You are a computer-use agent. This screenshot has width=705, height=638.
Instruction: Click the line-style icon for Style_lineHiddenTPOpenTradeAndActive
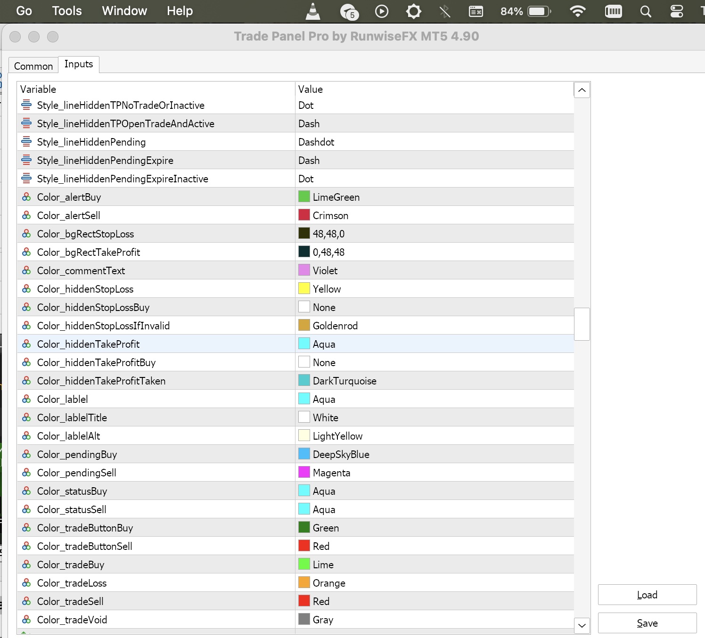pos(26,123)
